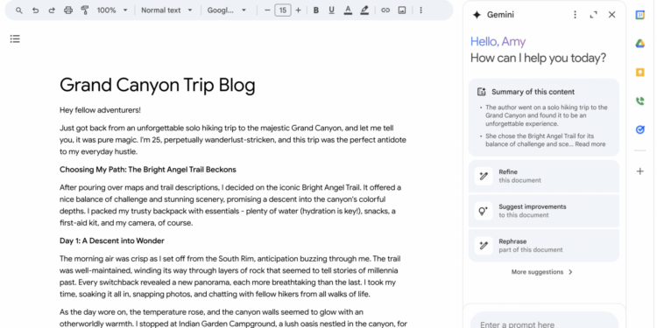This screenshot has height=328, width=657.
Task: Increase font size with plus button
Action: (299, 10)
